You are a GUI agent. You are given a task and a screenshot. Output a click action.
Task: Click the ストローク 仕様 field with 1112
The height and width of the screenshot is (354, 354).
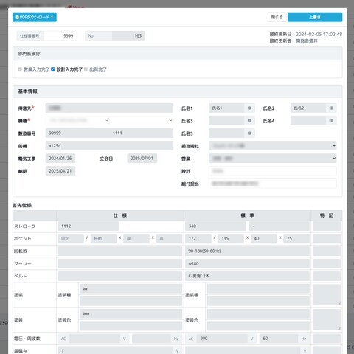[88, 226]
